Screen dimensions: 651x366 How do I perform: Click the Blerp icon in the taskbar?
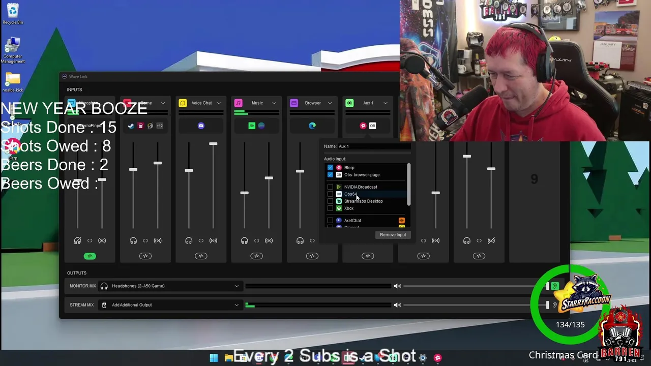point(437,358)
